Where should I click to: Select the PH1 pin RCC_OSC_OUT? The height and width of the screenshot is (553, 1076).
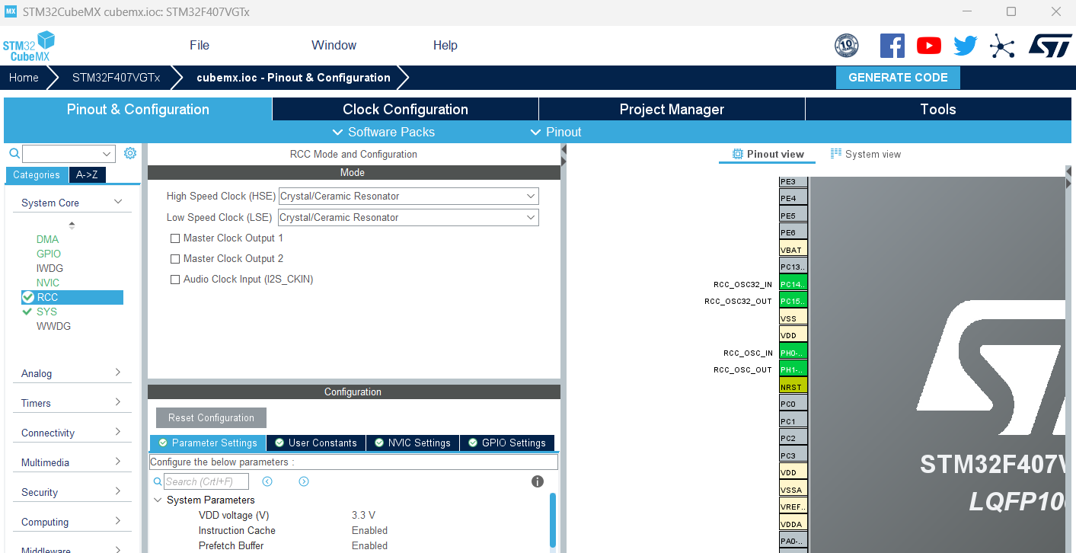point(793,369)
